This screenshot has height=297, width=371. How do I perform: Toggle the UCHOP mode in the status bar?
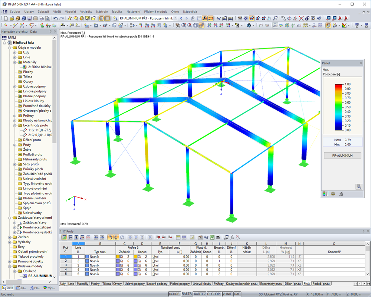point(174,294)
